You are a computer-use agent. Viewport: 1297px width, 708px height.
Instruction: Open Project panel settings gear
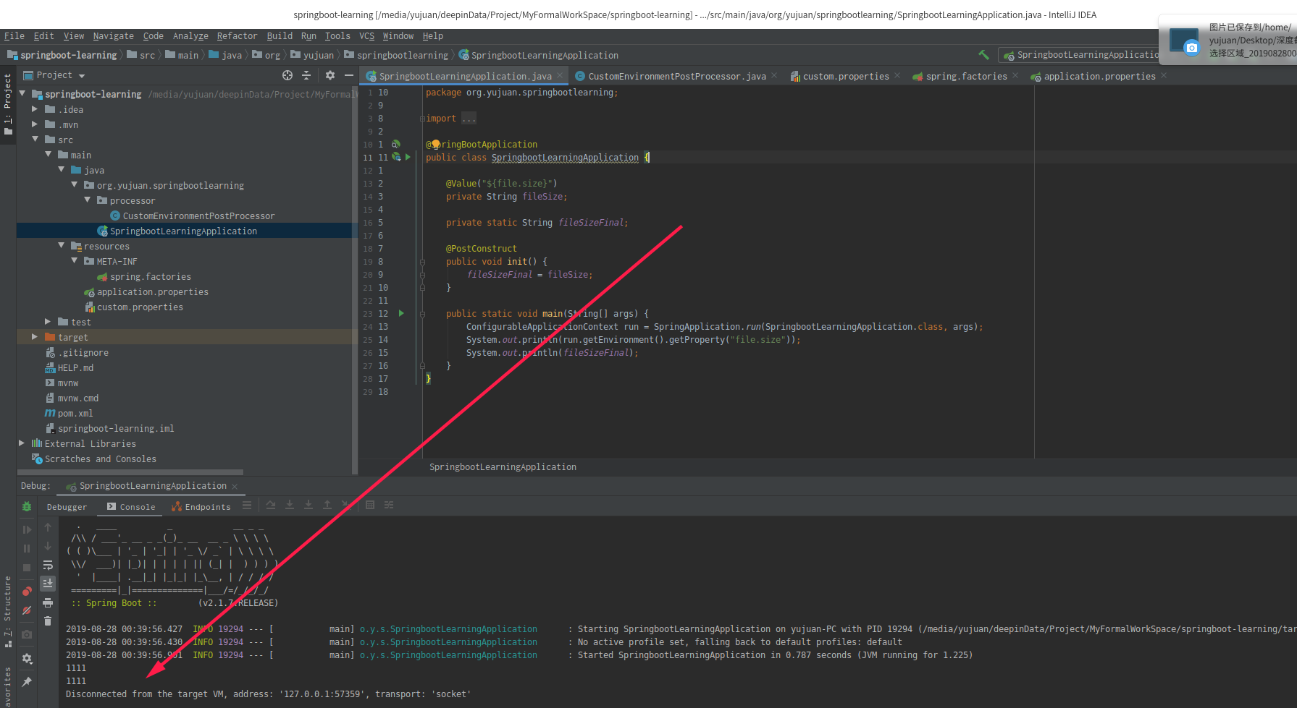tap(330, 75)
